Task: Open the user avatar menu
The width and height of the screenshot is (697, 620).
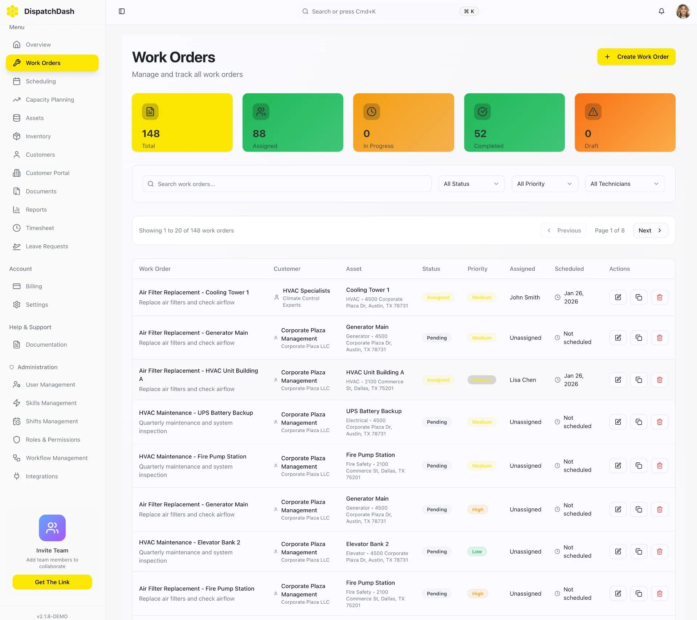Action: tap(683, 11)
